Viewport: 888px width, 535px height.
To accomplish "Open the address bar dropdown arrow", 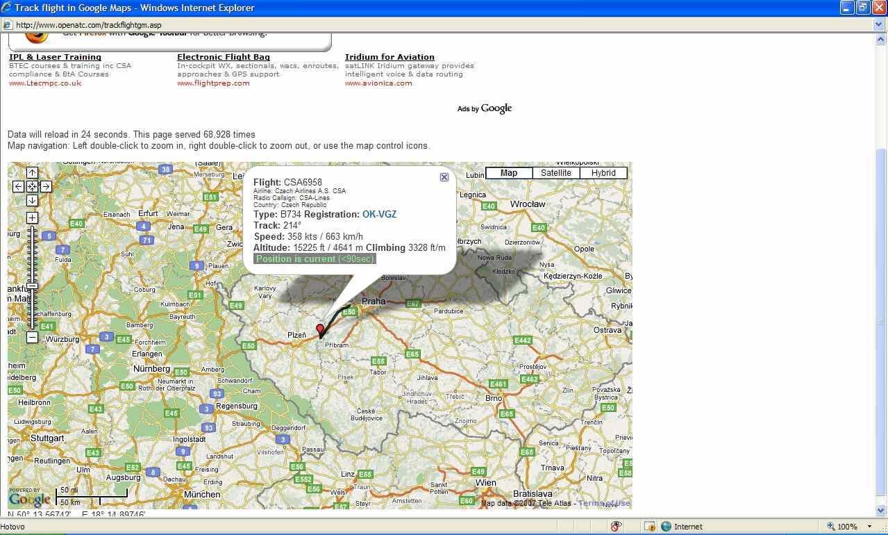I will [x=880, y=25].
